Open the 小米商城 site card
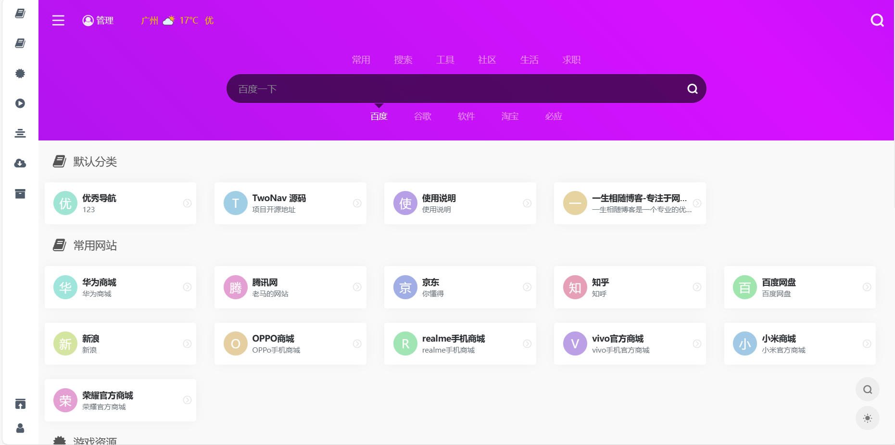The width and height of the screenshot is (895, 445). coord(800,343)
